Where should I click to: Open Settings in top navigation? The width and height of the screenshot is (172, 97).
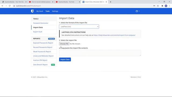(55, 11)
